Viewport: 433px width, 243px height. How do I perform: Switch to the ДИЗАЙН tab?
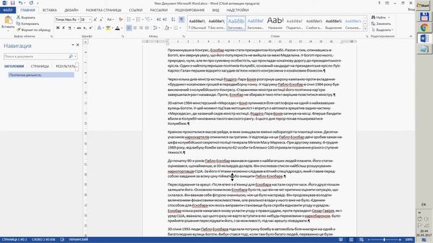(71, 10)
